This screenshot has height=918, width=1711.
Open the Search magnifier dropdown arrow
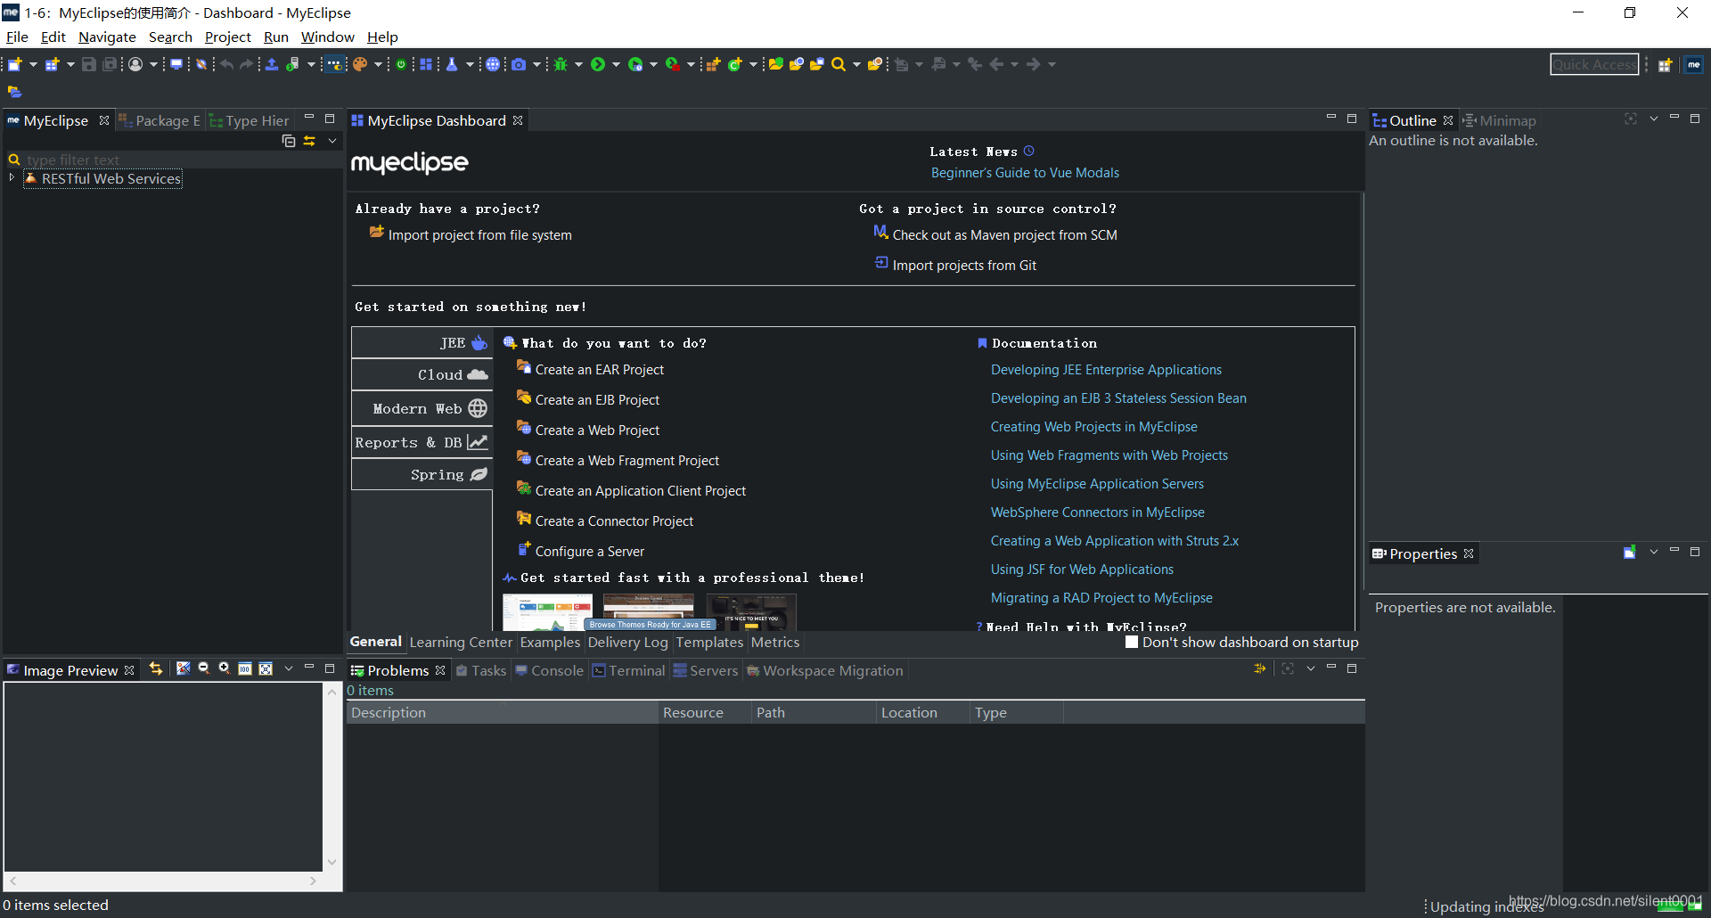click(856, 64)
